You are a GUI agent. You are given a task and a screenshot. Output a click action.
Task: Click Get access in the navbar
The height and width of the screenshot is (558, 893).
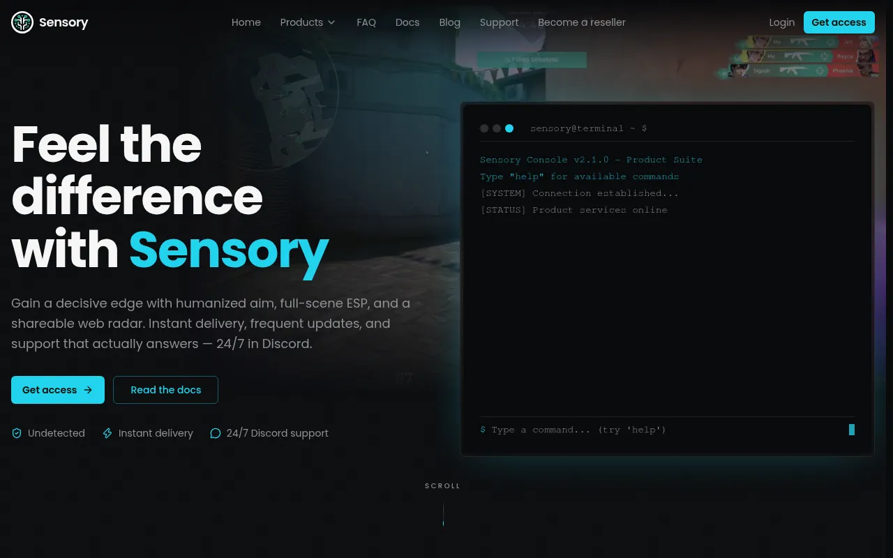tap(839, 22)
